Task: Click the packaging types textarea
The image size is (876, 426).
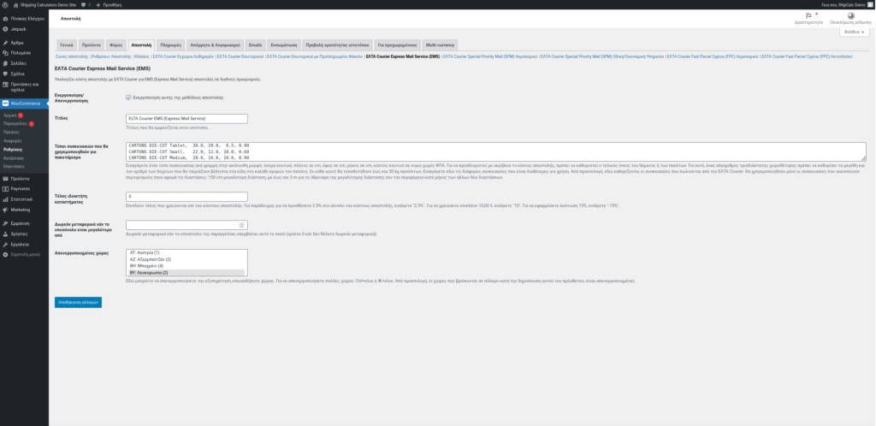Action: tap(496, 151)
